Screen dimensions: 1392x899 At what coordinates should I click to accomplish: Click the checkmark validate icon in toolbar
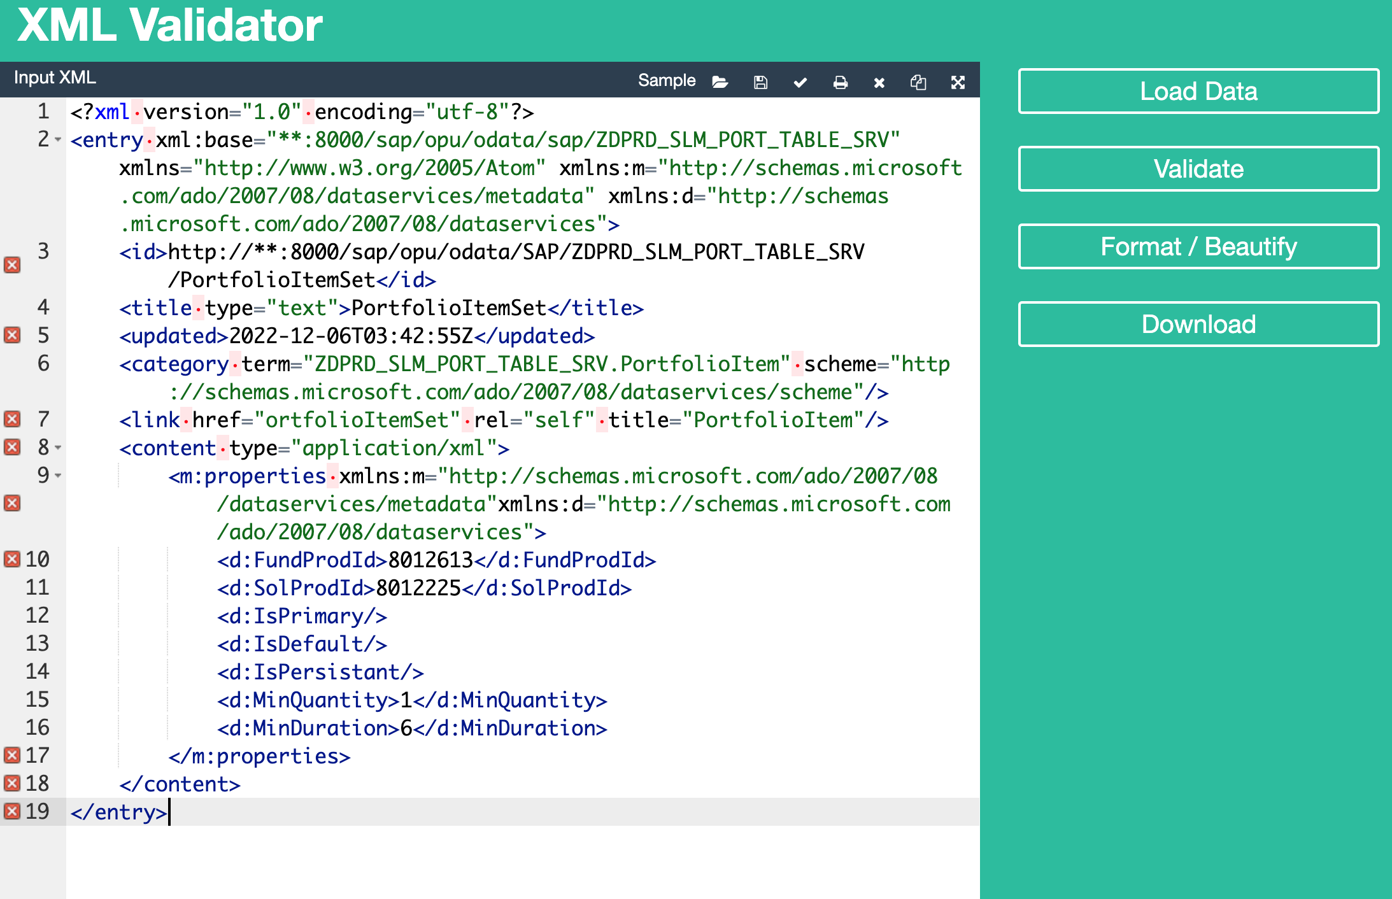[800, 81]
